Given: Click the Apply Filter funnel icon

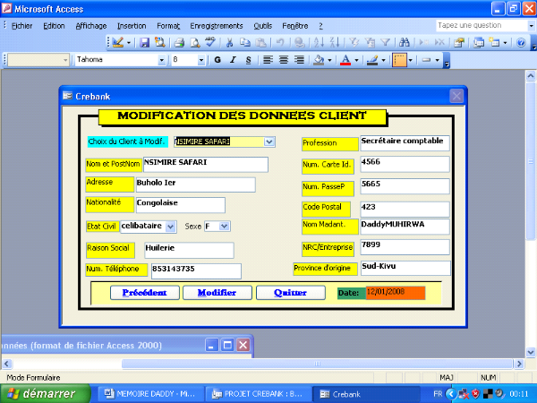Looking at the screenshot, I should [385, 42].
